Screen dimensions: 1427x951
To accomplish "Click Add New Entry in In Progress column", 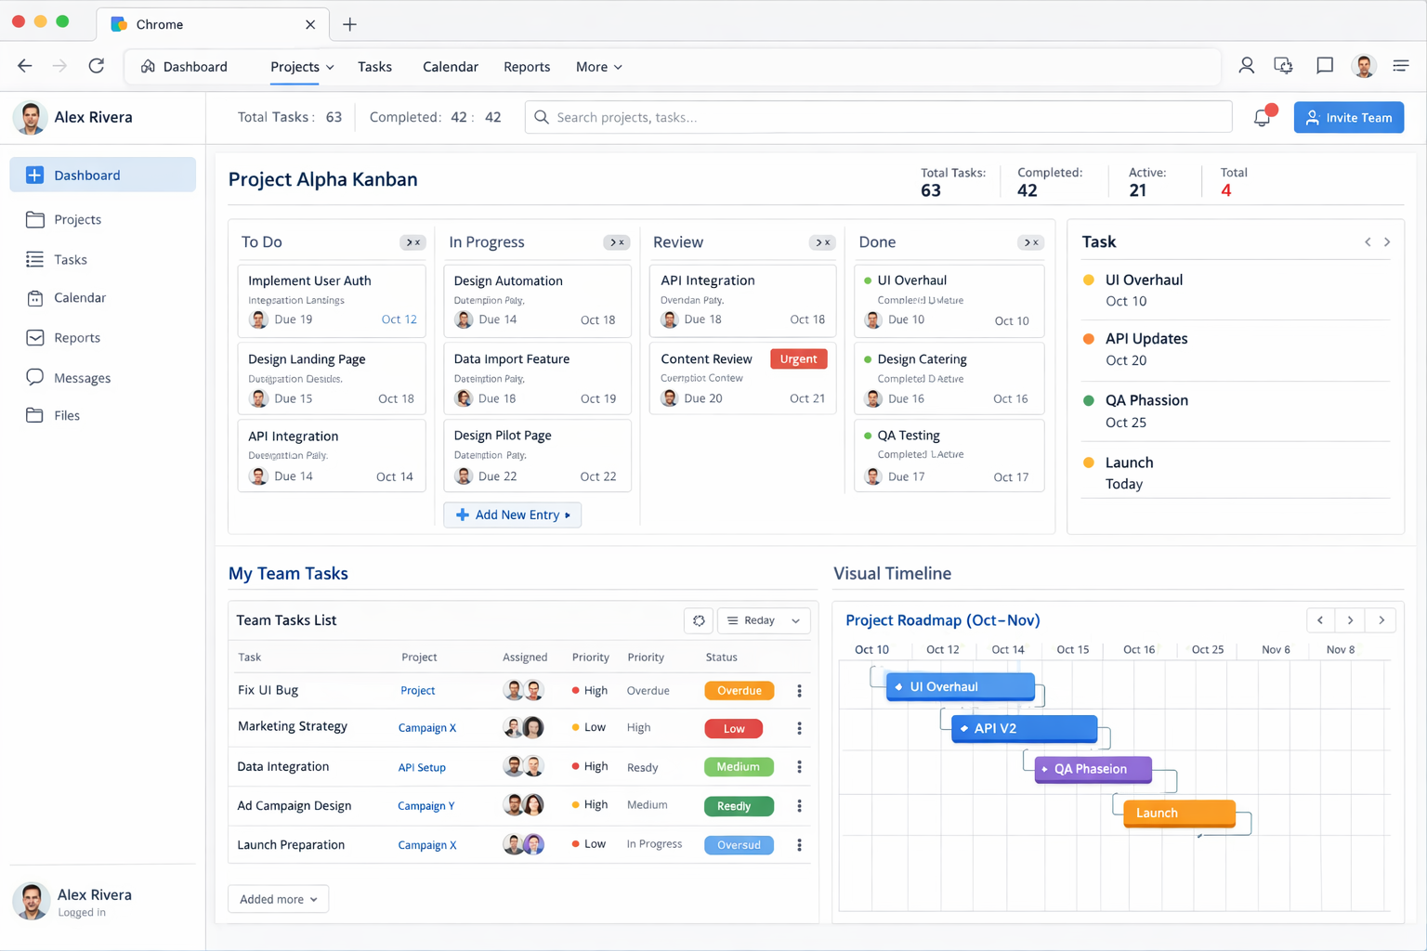I will pos(513,515).
